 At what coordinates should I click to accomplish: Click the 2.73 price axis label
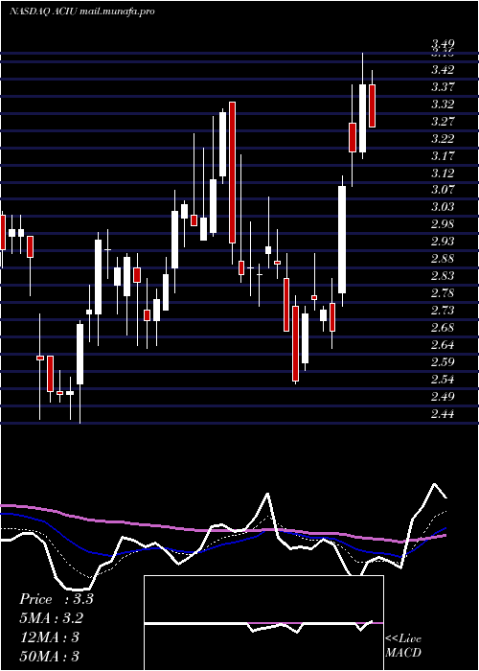[443, 311]
